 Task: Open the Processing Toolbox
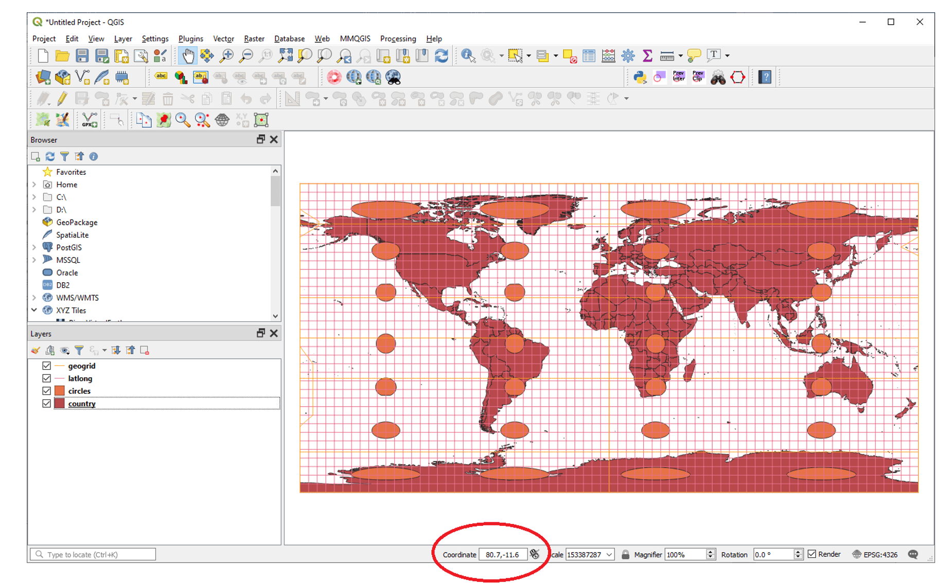click(x=627, y=56)
